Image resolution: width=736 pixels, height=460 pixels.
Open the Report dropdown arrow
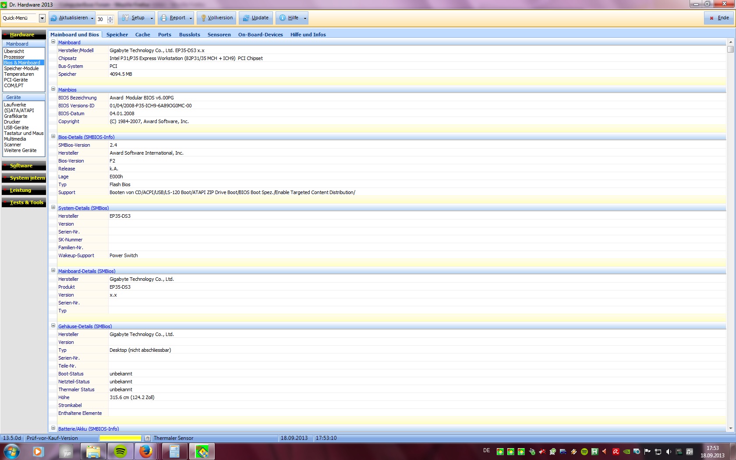click(191, 18)
